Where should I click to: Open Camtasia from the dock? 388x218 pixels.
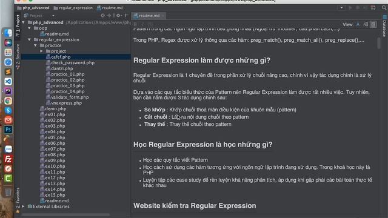coord(8,178)
